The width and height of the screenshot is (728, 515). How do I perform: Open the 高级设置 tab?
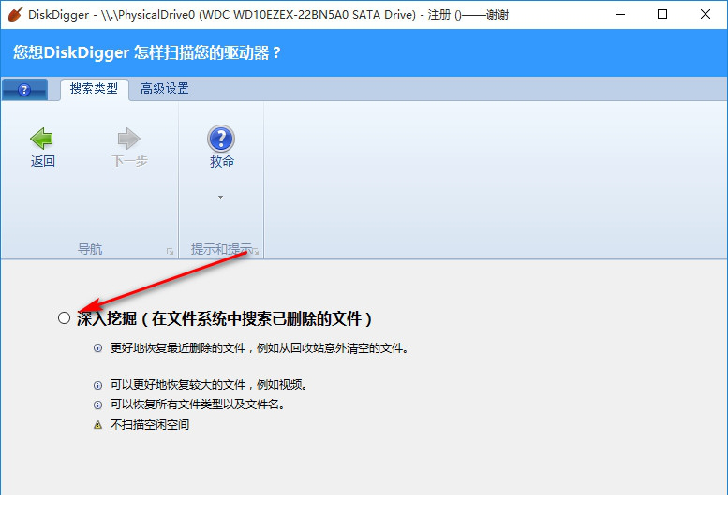click(165, 89)
